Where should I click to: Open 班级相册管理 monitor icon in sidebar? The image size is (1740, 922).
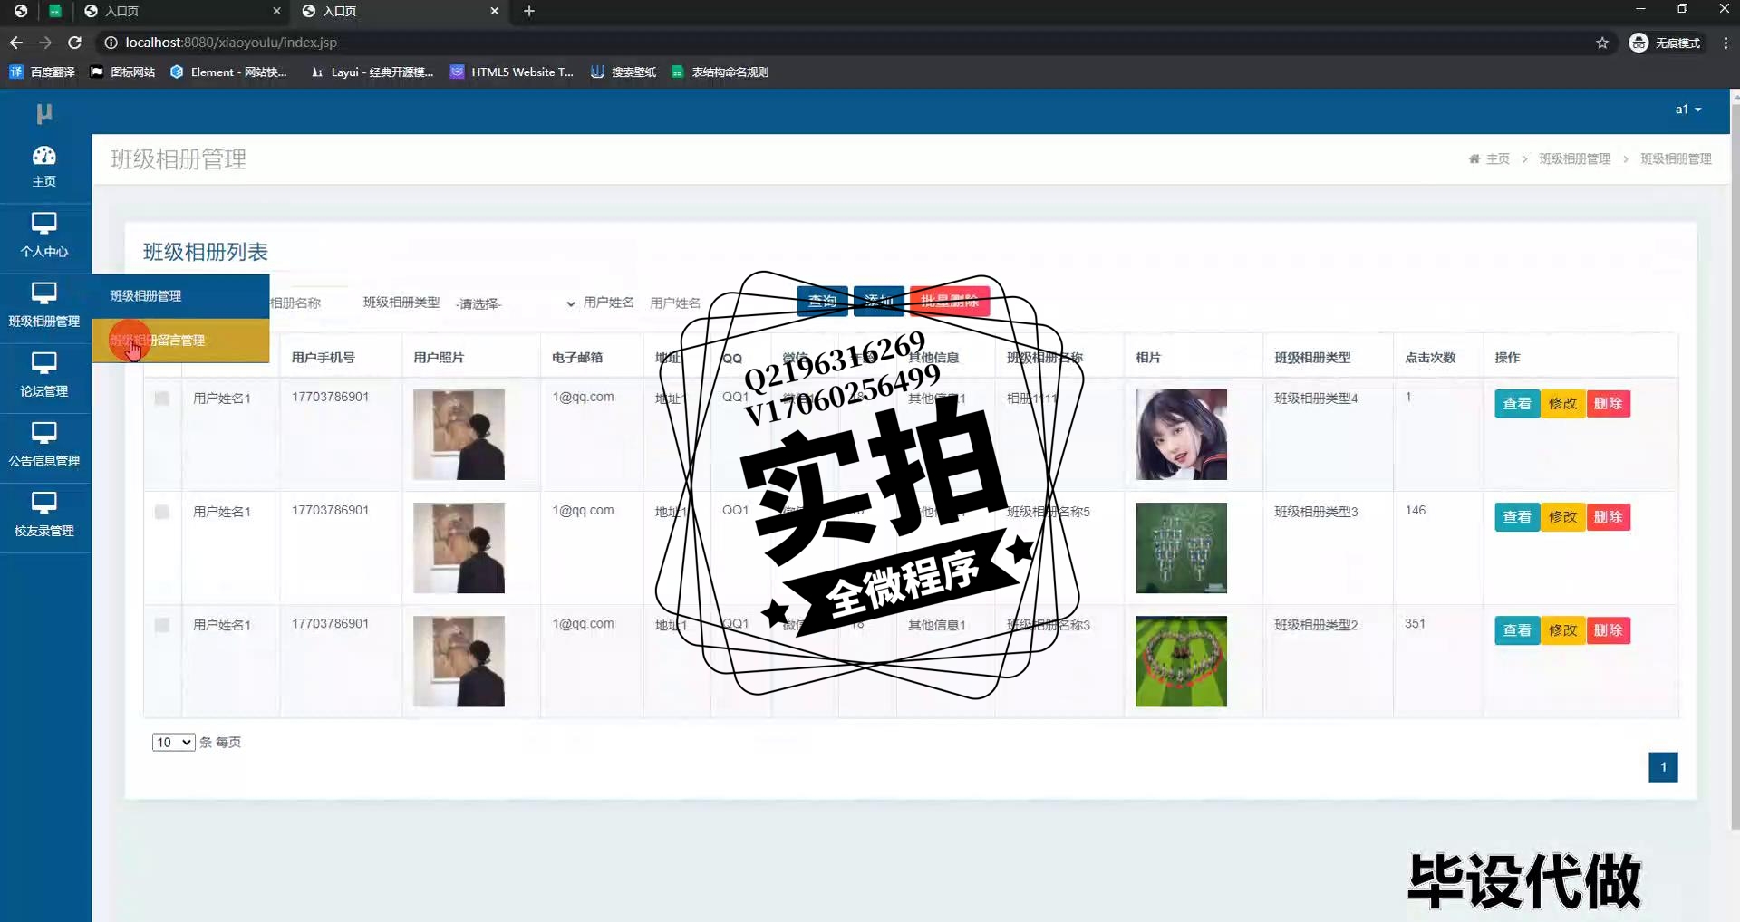click(x=43, y=293)
